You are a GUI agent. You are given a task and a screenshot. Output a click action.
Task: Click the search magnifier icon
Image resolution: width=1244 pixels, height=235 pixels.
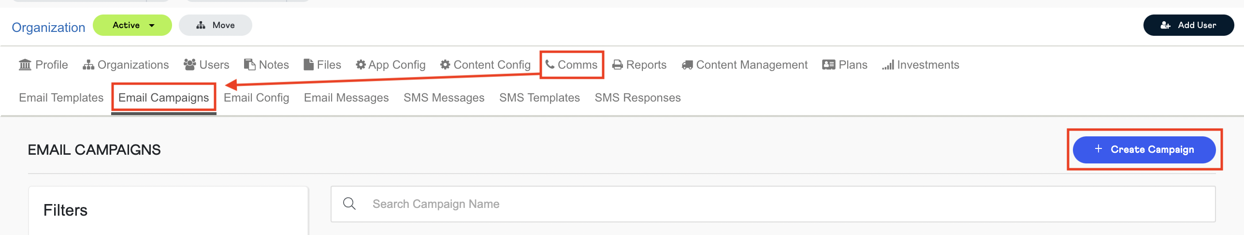(x=349, y=204)
